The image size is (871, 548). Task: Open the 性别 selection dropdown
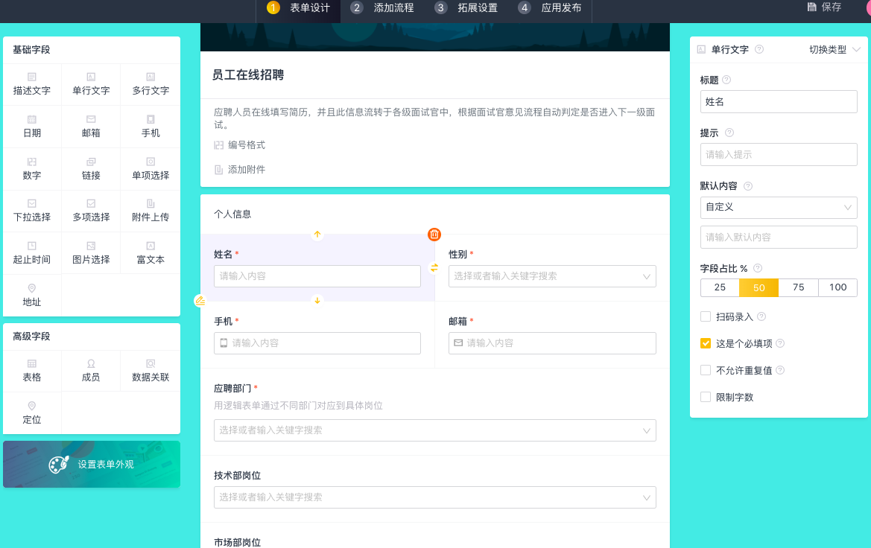point(552,276)
